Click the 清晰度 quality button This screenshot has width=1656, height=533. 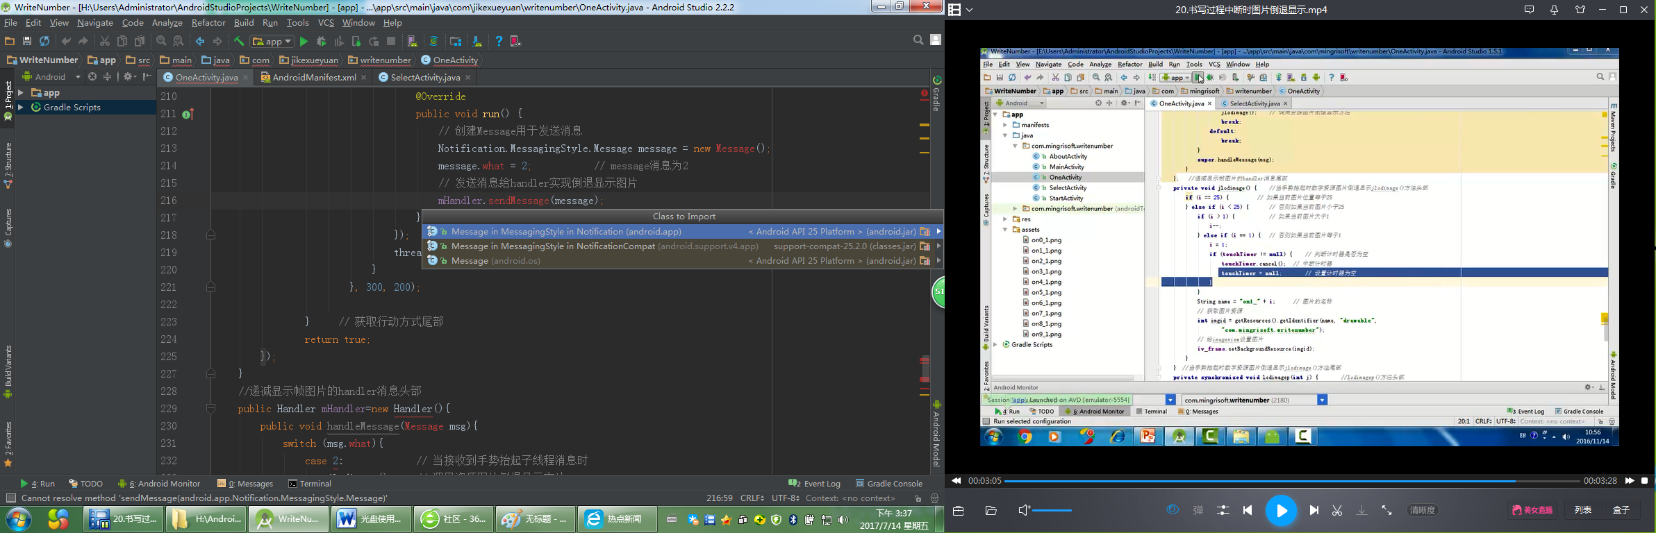[x=1422, y=510]
